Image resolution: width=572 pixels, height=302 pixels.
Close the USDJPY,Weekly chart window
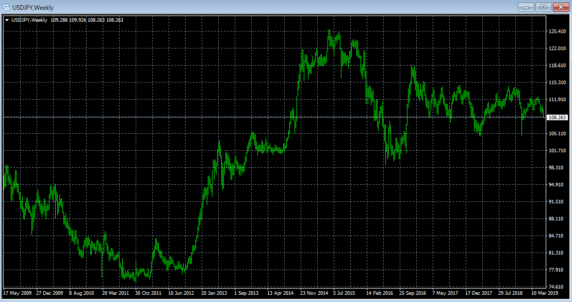point(561,7)
